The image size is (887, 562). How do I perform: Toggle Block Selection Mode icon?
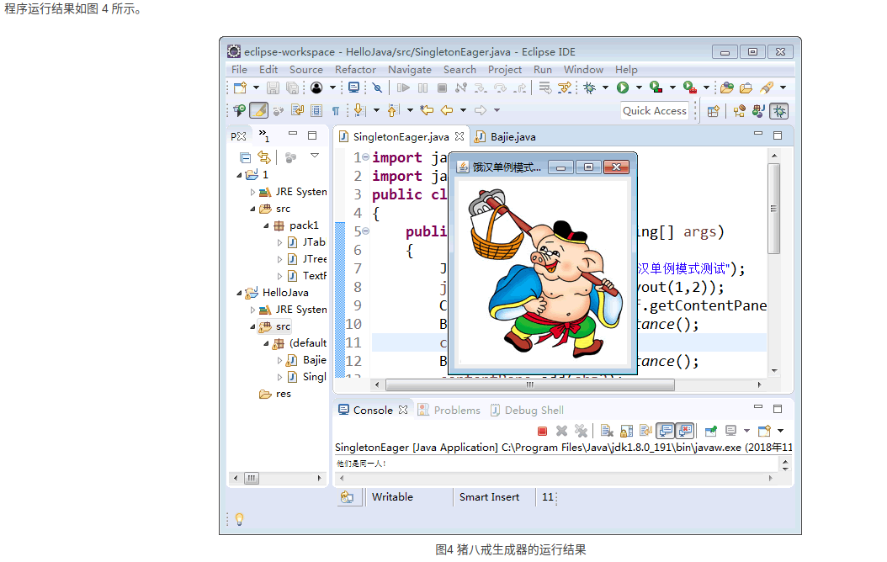pyautogui.click(x=316, y=111)
